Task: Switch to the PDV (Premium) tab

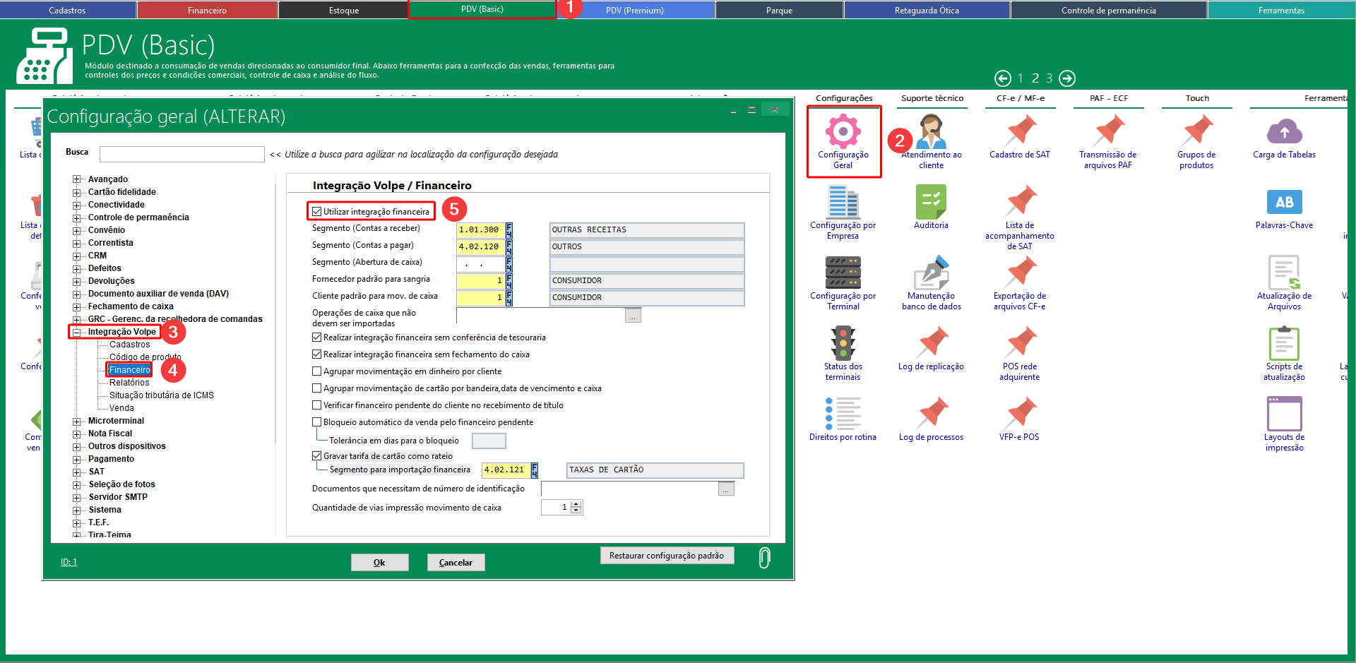Action: pyautogui.click(x=634, y=11)
